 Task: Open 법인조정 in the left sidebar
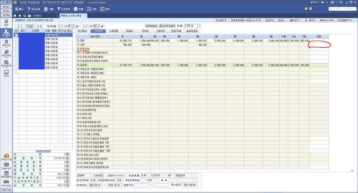tap(6, 43)
